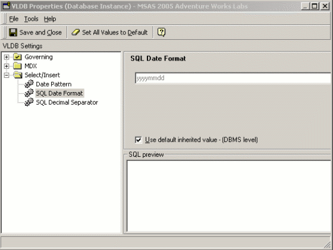Click the eraser icon for Set All Values to Default
Image resolution: width=333 pixels, height=250 pixels.
coord(76,33)
